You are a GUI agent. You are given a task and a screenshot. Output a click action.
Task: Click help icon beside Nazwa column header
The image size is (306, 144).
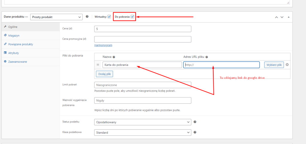[x=114, y=57]
